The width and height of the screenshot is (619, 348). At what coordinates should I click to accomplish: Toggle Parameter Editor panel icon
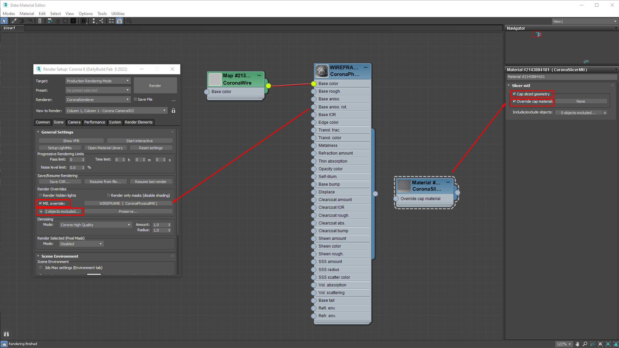click(119, 21)
